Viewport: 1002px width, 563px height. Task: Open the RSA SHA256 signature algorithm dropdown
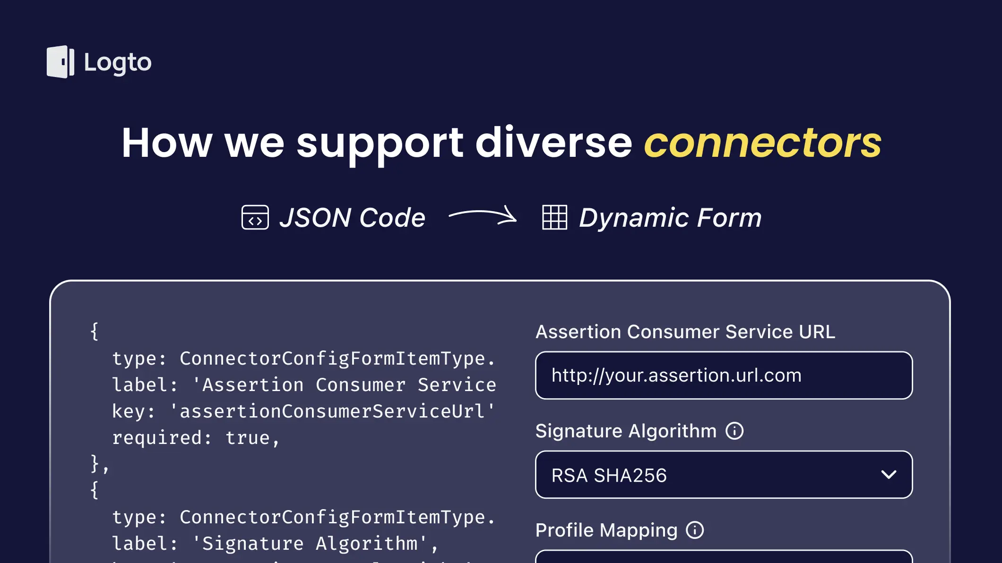[x=724, y=475]
